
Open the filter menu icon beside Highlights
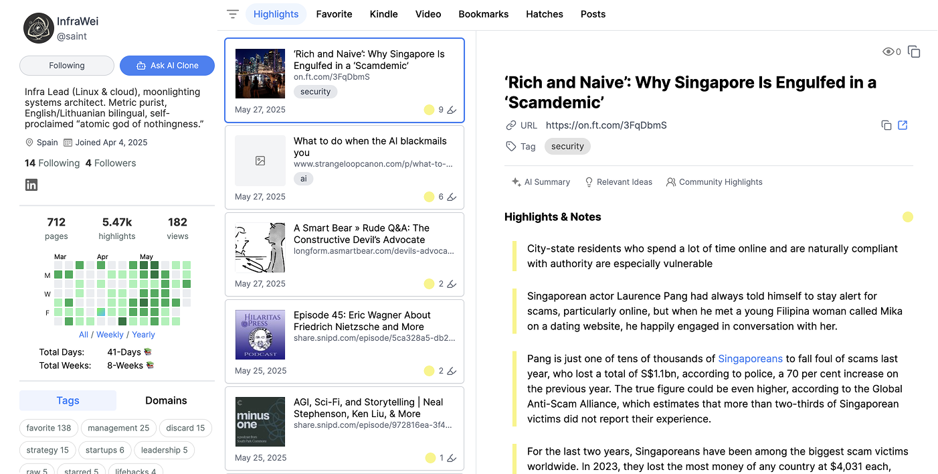pos(232,14)
